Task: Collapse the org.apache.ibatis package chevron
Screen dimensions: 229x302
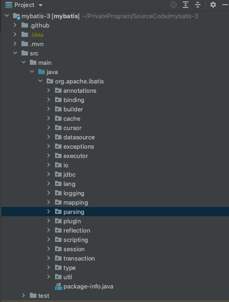Action: point(40,81)
